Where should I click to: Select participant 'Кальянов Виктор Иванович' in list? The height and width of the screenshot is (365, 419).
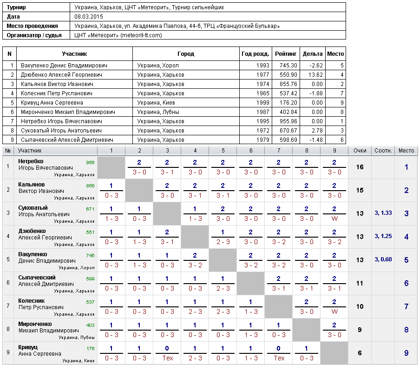point(57,84)
